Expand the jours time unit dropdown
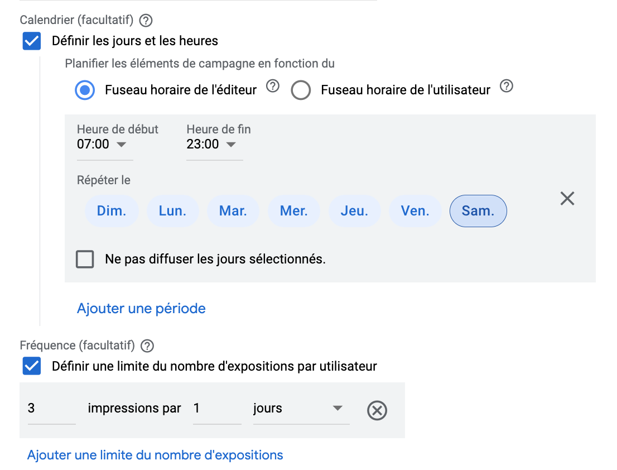 pyautogui.click(x=301, y=409)
